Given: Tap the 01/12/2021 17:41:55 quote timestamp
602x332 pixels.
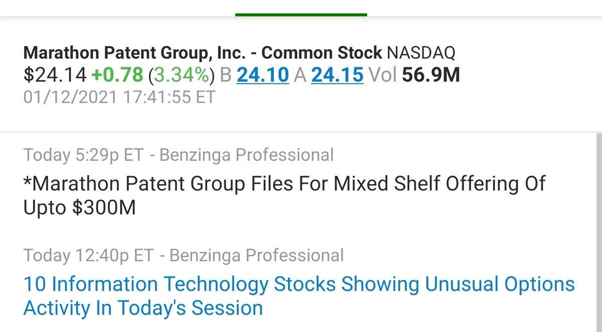Looking at the screenshot, I should [119, 96].
